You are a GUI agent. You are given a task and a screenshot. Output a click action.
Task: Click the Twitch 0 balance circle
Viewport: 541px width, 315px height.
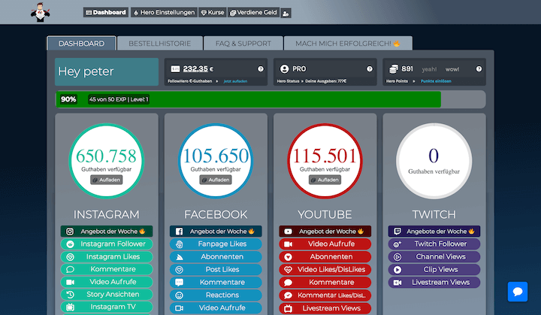434,161
